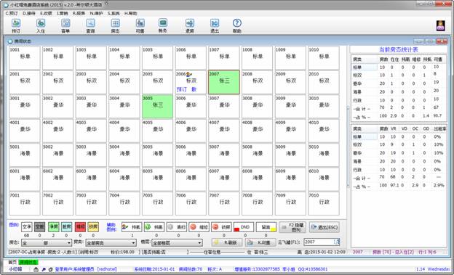
Task: Click the red 维修 color swatch
Action: pos(80,227)
